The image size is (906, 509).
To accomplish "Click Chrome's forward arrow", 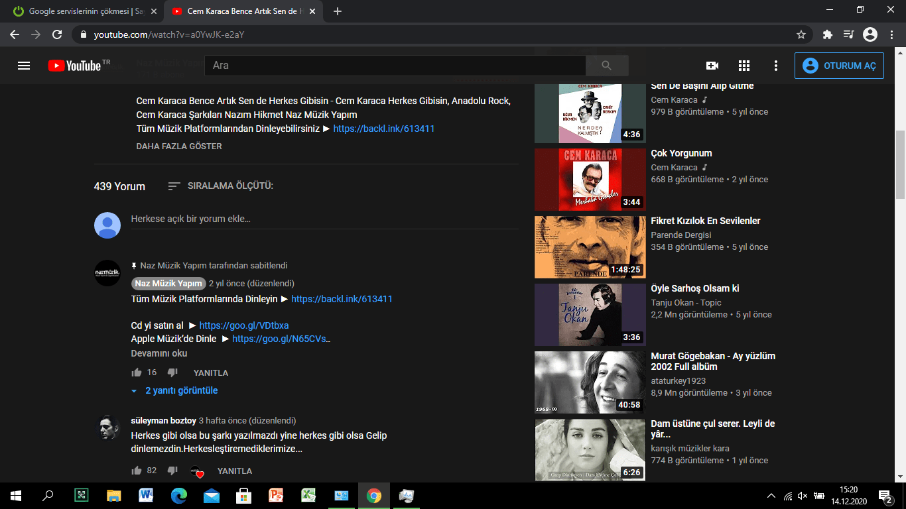I will (x=36, y=34).
